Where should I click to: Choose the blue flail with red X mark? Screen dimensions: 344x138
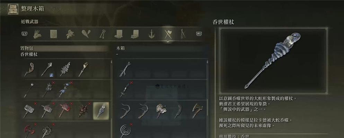(x=65, y=89)
